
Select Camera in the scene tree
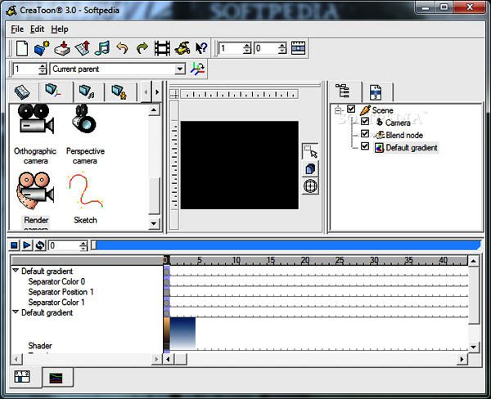(x=398, y=123)
